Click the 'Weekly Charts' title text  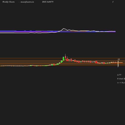[x=8, y=2]
